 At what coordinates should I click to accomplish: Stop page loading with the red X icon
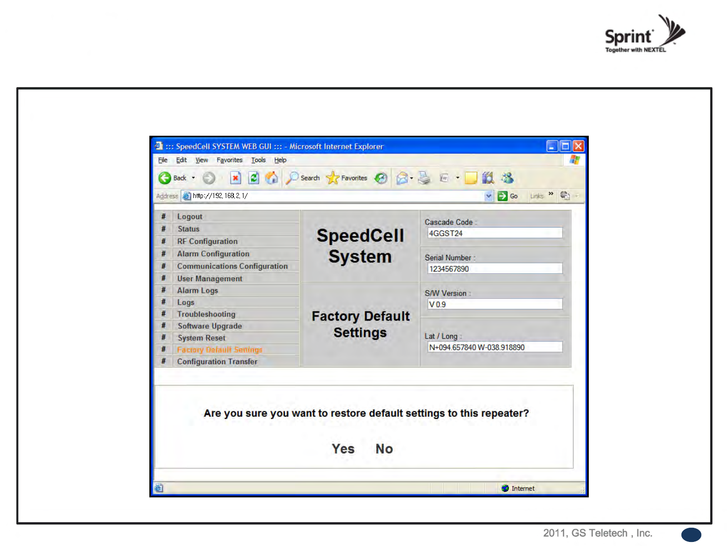click(x=235, y=178)
